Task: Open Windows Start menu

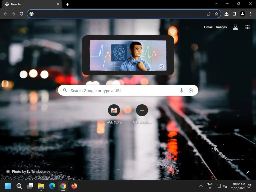Action: 8,186
